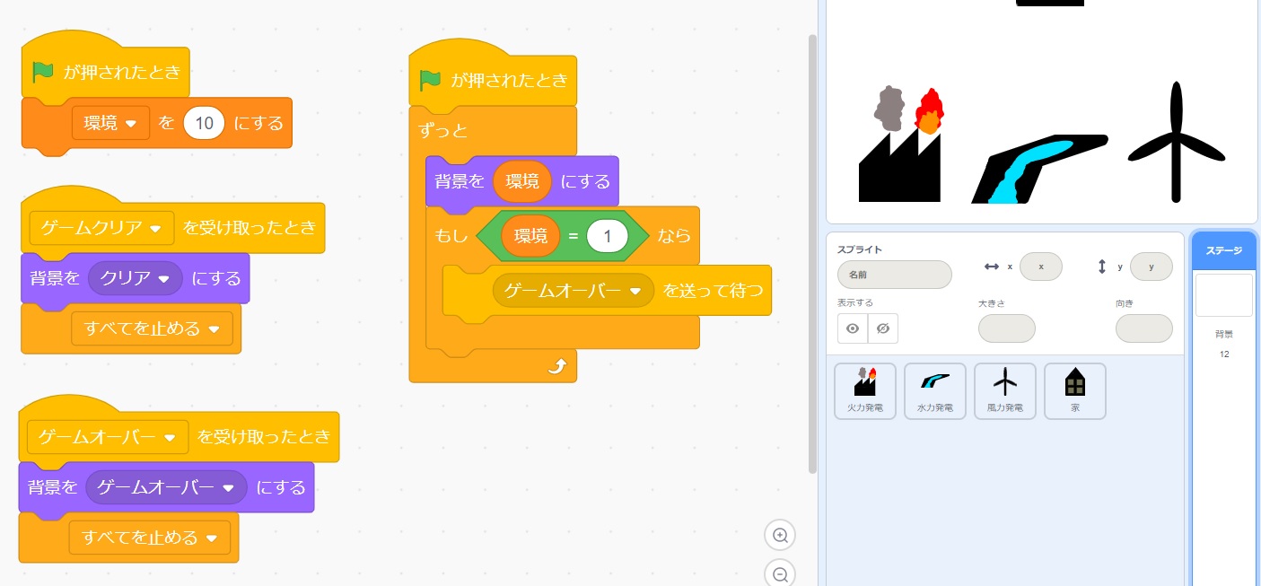This screenshot has height=586, width=1261.
Task: Click the zoom in magnifier icon
Action: [x=780, y=536]
